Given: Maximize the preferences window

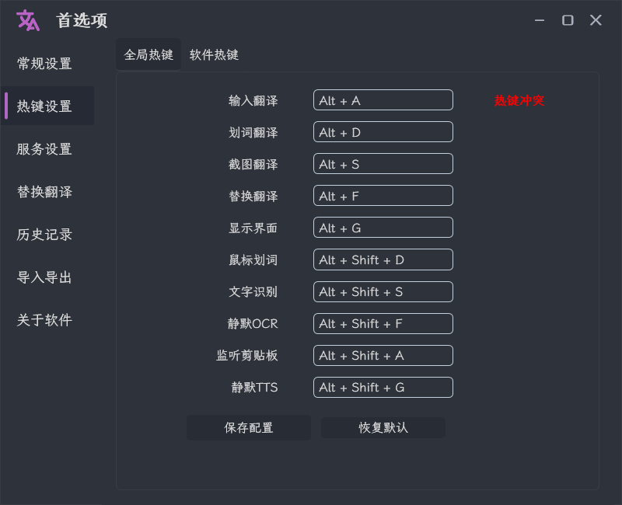Looking at the screenshot, I should [568, 20].
